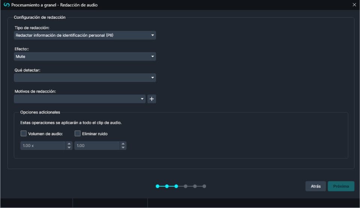Enable the Eliminar ruido checkbox
Viewport: 360px width, 208px height.
click(x=78, y=134)
